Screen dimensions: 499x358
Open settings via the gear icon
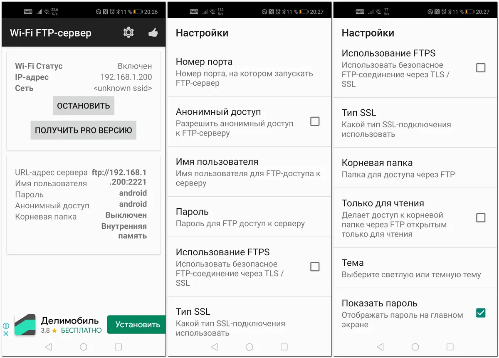click(128, 32)
